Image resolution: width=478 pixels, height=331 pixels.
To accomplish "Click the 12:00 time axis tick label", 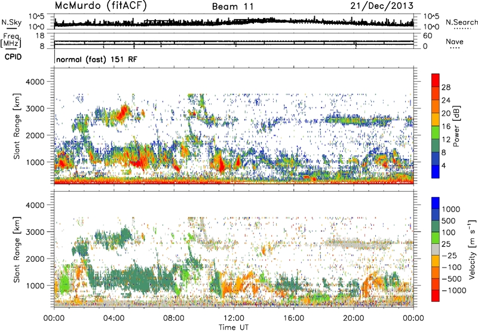I will (x=234, y=318).
